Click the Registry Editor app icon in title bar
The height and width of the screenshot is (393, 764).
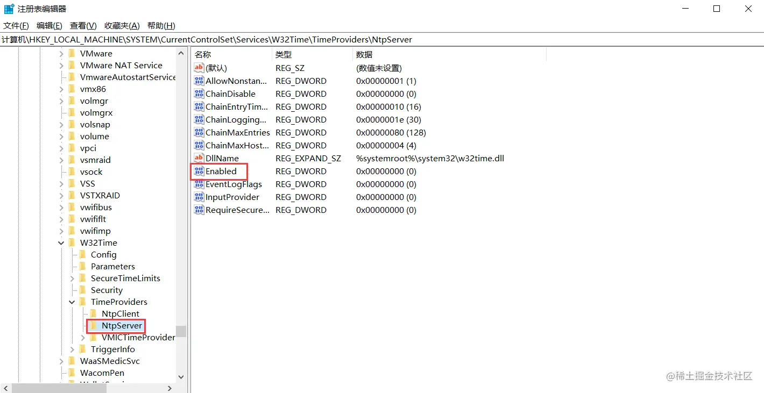coord(9,9)
